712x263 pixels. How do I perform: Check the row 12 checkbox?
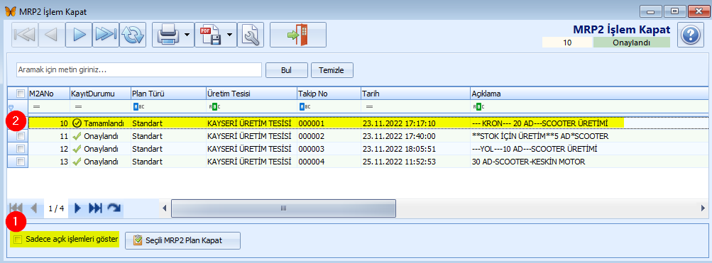click(x=20, y=149)
